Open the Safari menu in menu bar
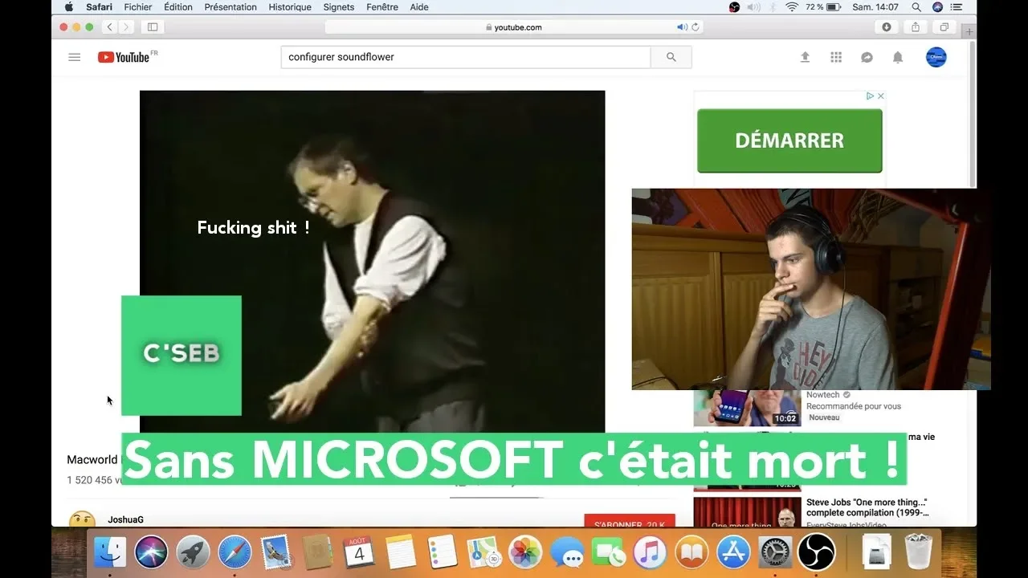 [100, 7]
